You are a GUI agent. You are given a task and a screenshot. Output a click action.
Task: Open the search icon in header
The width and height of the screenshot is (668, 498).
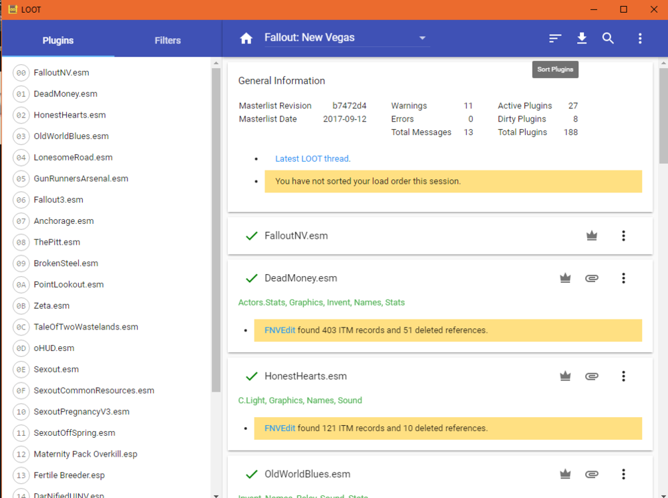[x=608, y=38]
